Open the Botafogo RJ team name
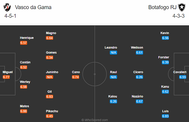The image size is (189, 122). [x=162, y=7]
